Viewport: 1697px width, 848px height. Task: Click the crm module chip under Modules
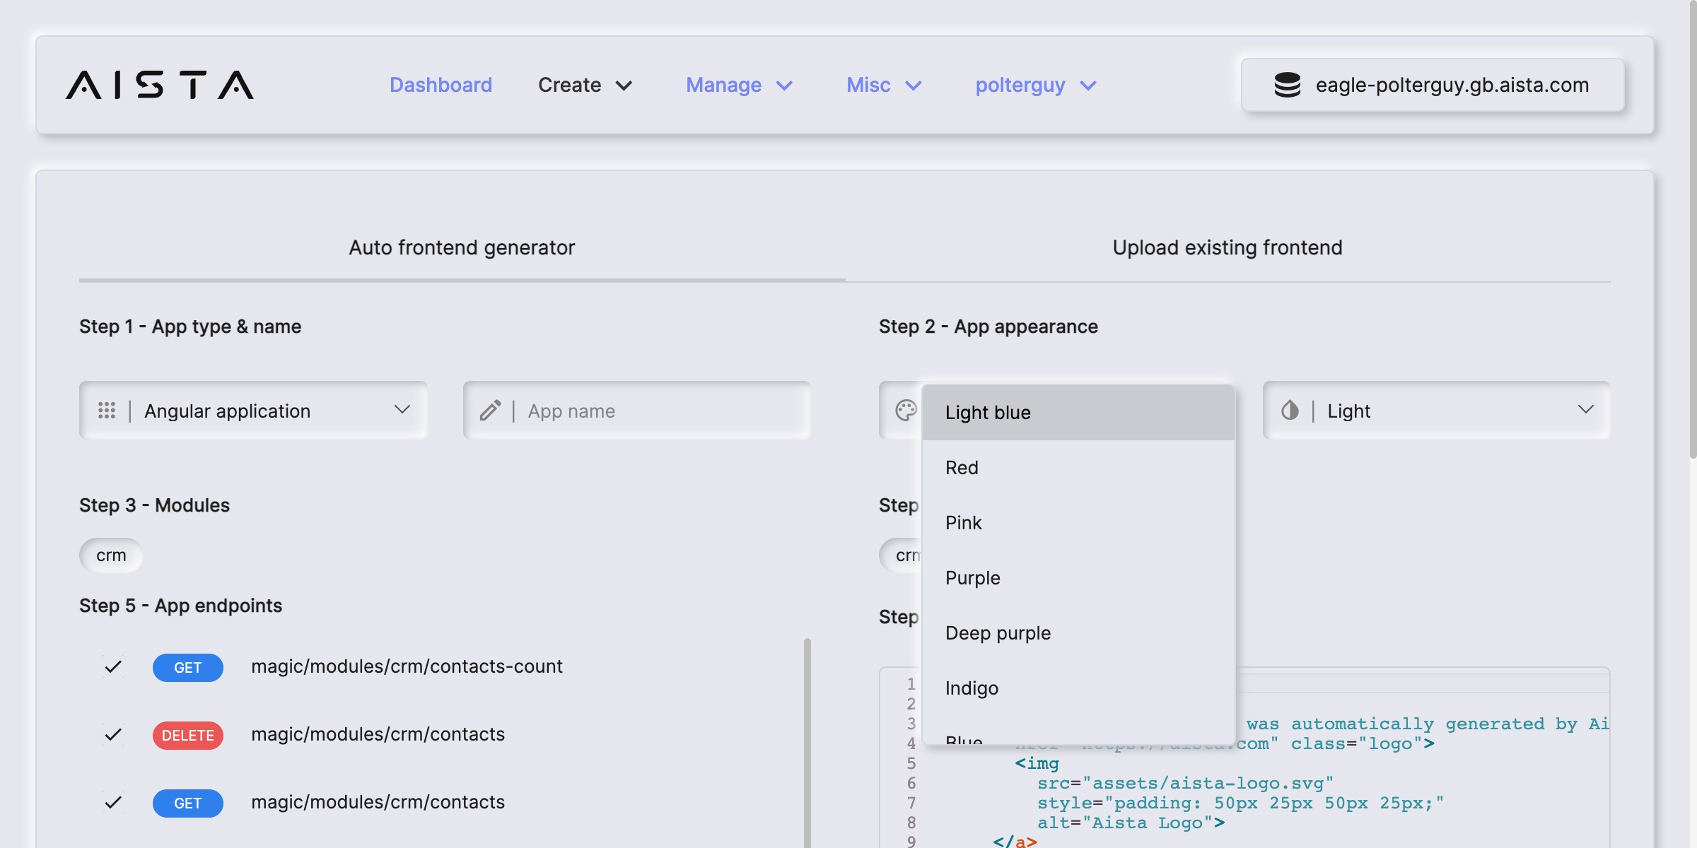pos(111,555)
